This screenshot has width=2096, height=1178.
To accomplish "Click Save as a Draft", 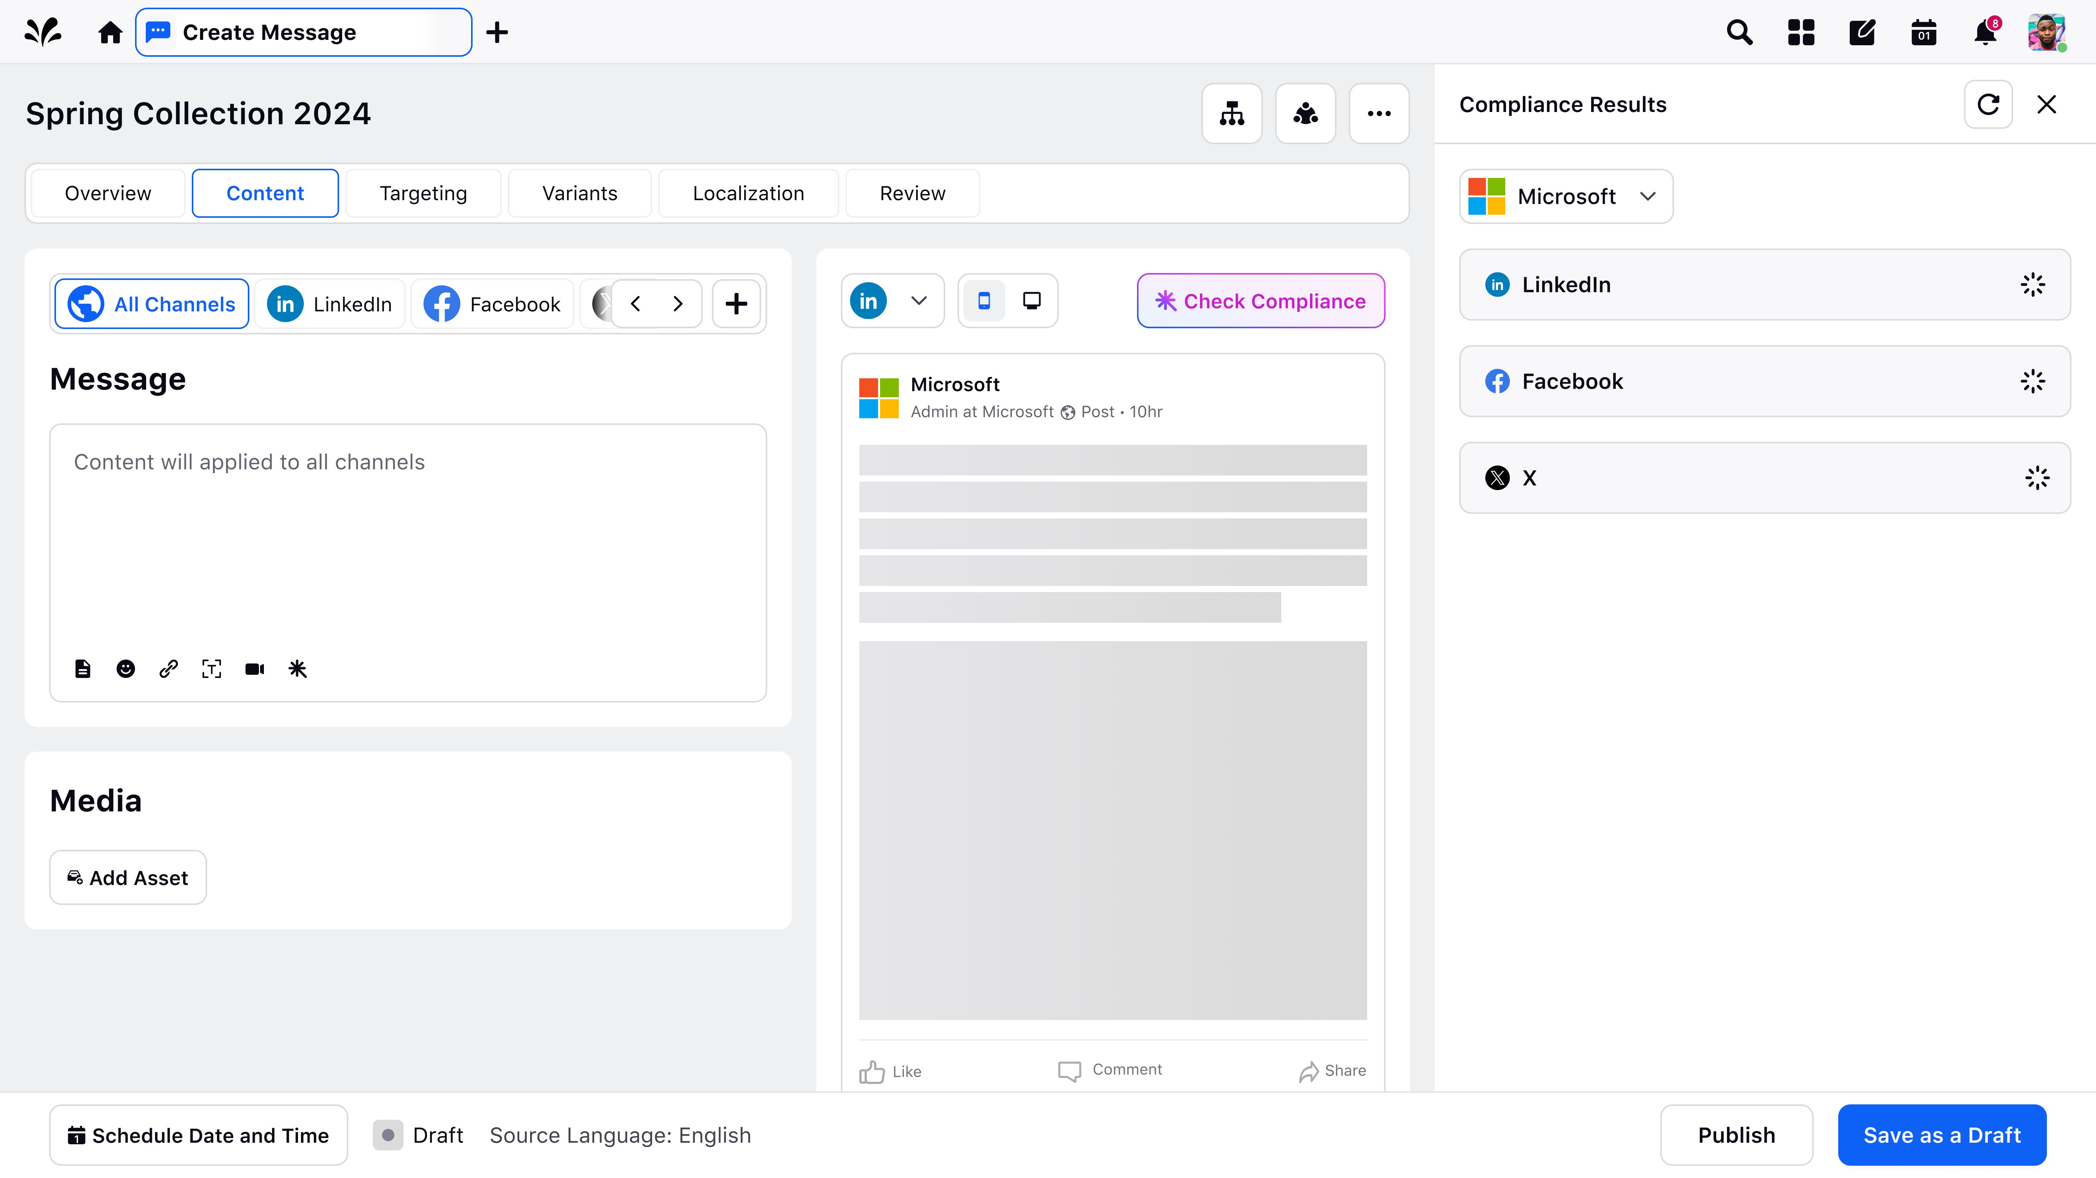I will 1941,1135.
